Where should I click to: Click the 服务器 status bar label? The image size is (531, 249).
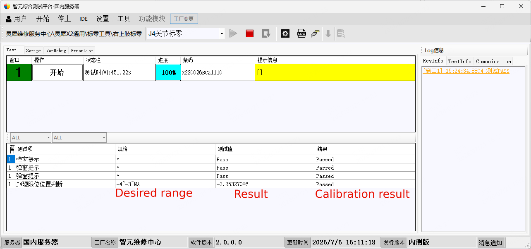pyautogui.click(x=12, y=242)
